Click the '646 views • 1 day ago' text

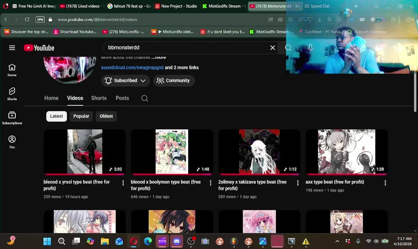[x=150, y=197]
